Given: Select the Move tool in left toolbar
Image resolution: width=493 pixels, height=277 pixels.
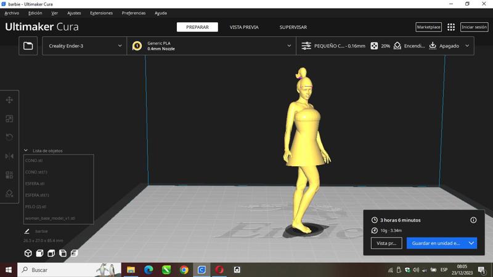Looking at the screenshot, I should pyautogui.click(x=9, y=100).
